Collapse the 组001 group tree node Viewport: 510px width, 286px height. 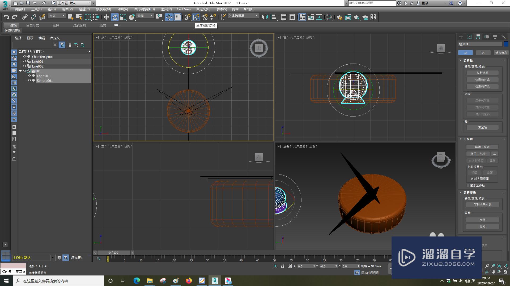click(20, 71)
